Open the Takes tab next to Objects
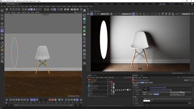The width and height of the screenshot is (194, 109). point(95,75)
